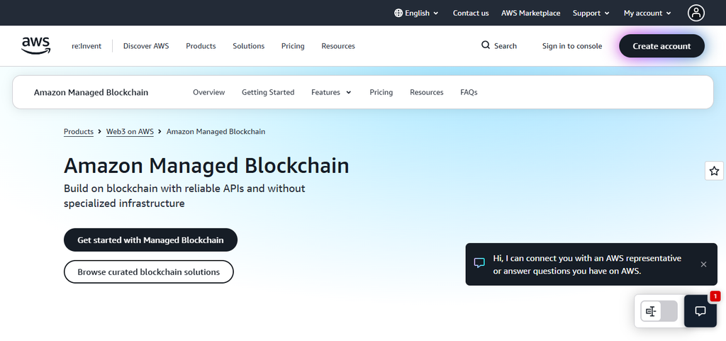Open the top nav Resources menu
The width and height of the screenshot is (726, 341).
click(x=338, y=46)
